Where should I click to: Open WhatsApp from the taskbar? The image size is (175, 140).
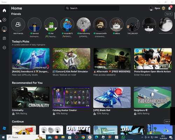coord(123,137)
